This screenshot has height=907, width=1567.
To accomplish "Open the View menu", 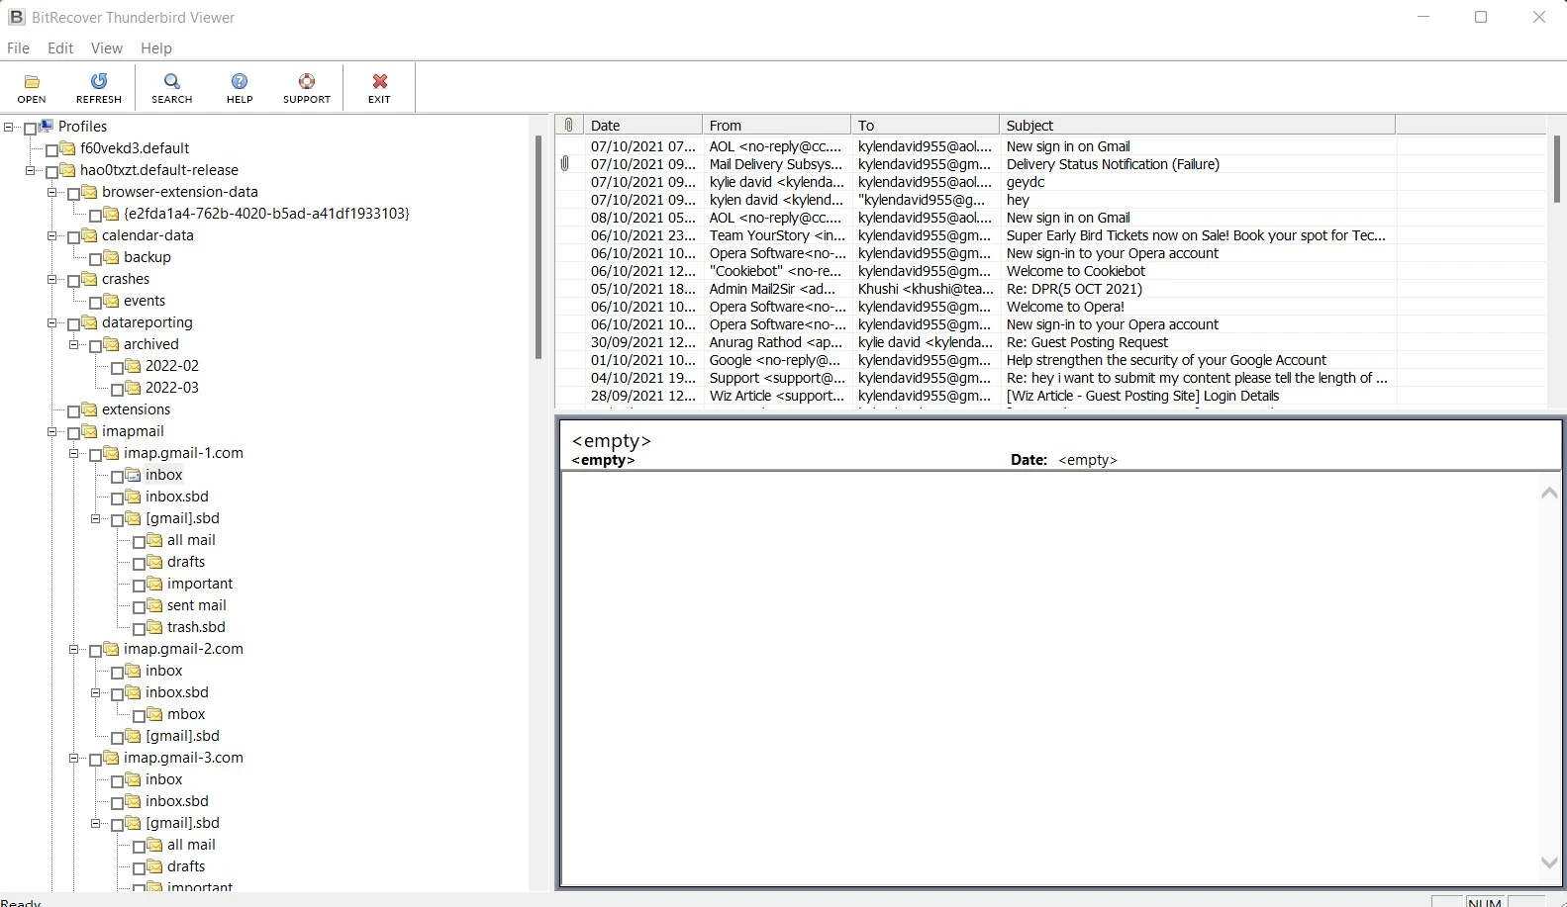I will click(106, 47).
